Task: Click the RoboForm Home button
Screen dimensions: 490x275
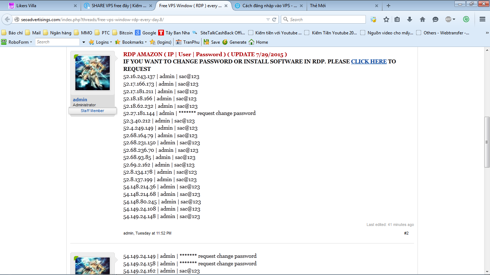Action: (258, 42)
